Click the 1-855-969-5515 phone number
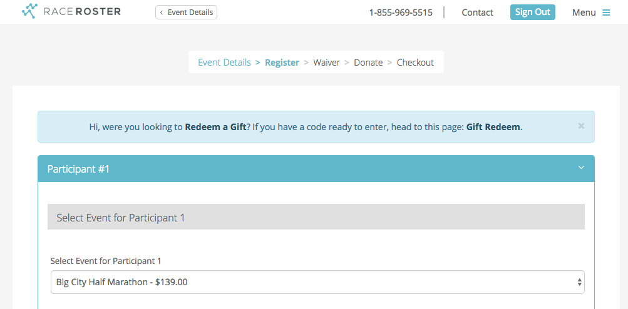 pyautogui.click(x=401, y=13)
